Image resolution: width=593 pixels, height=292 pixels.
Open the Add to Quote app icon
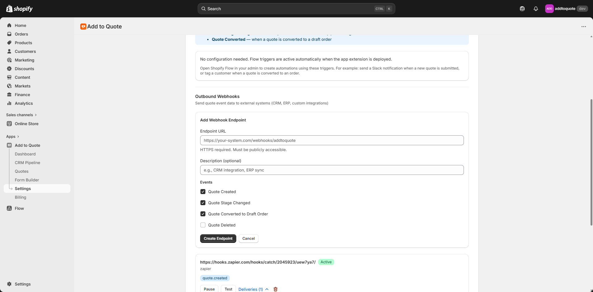(9, 145)
